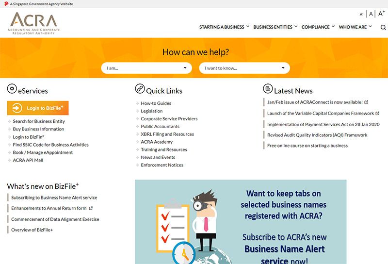Click 'A Singapore Government Agency Website' text

pyautogui.click(x=41, y=4)
